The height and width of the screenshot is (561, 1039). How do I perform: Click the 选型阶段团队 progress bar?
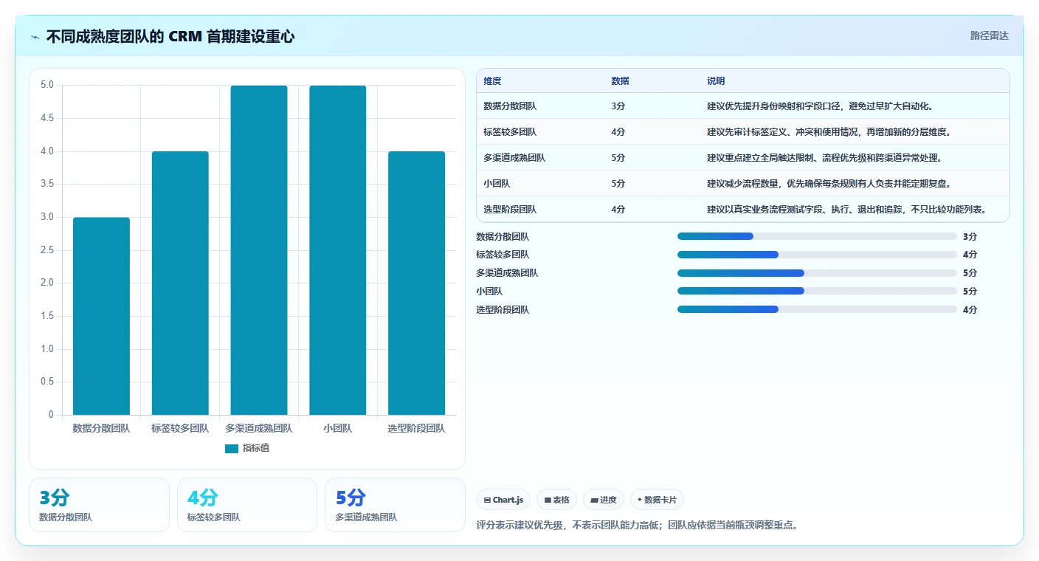coord(817,310)
